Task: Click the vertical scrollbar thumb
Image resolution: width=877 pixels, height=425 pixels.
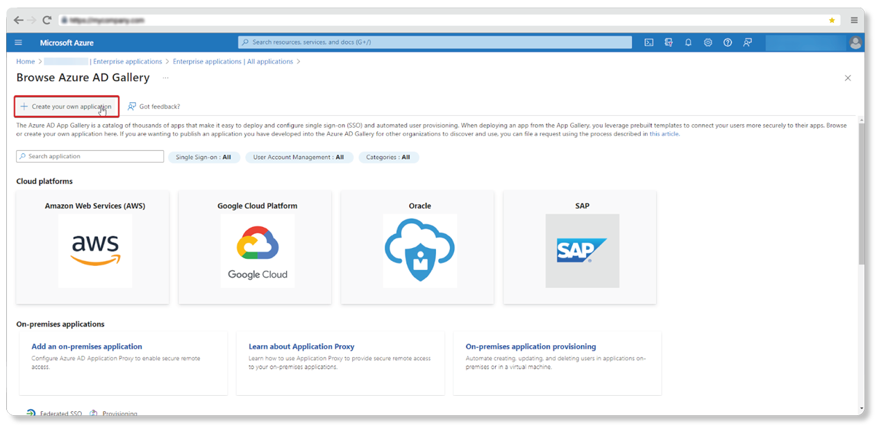Action: [x=862, y=194]
